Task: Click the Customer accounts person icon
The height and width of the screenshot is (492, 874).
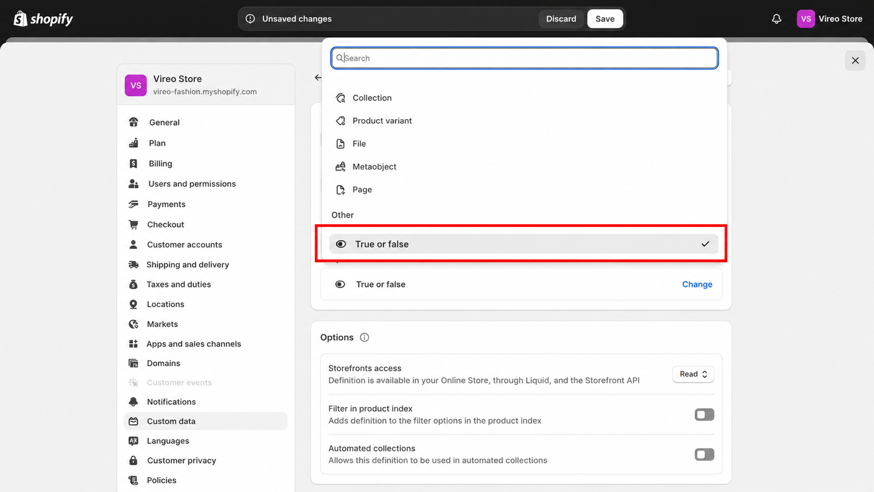Action: [133, 244]
